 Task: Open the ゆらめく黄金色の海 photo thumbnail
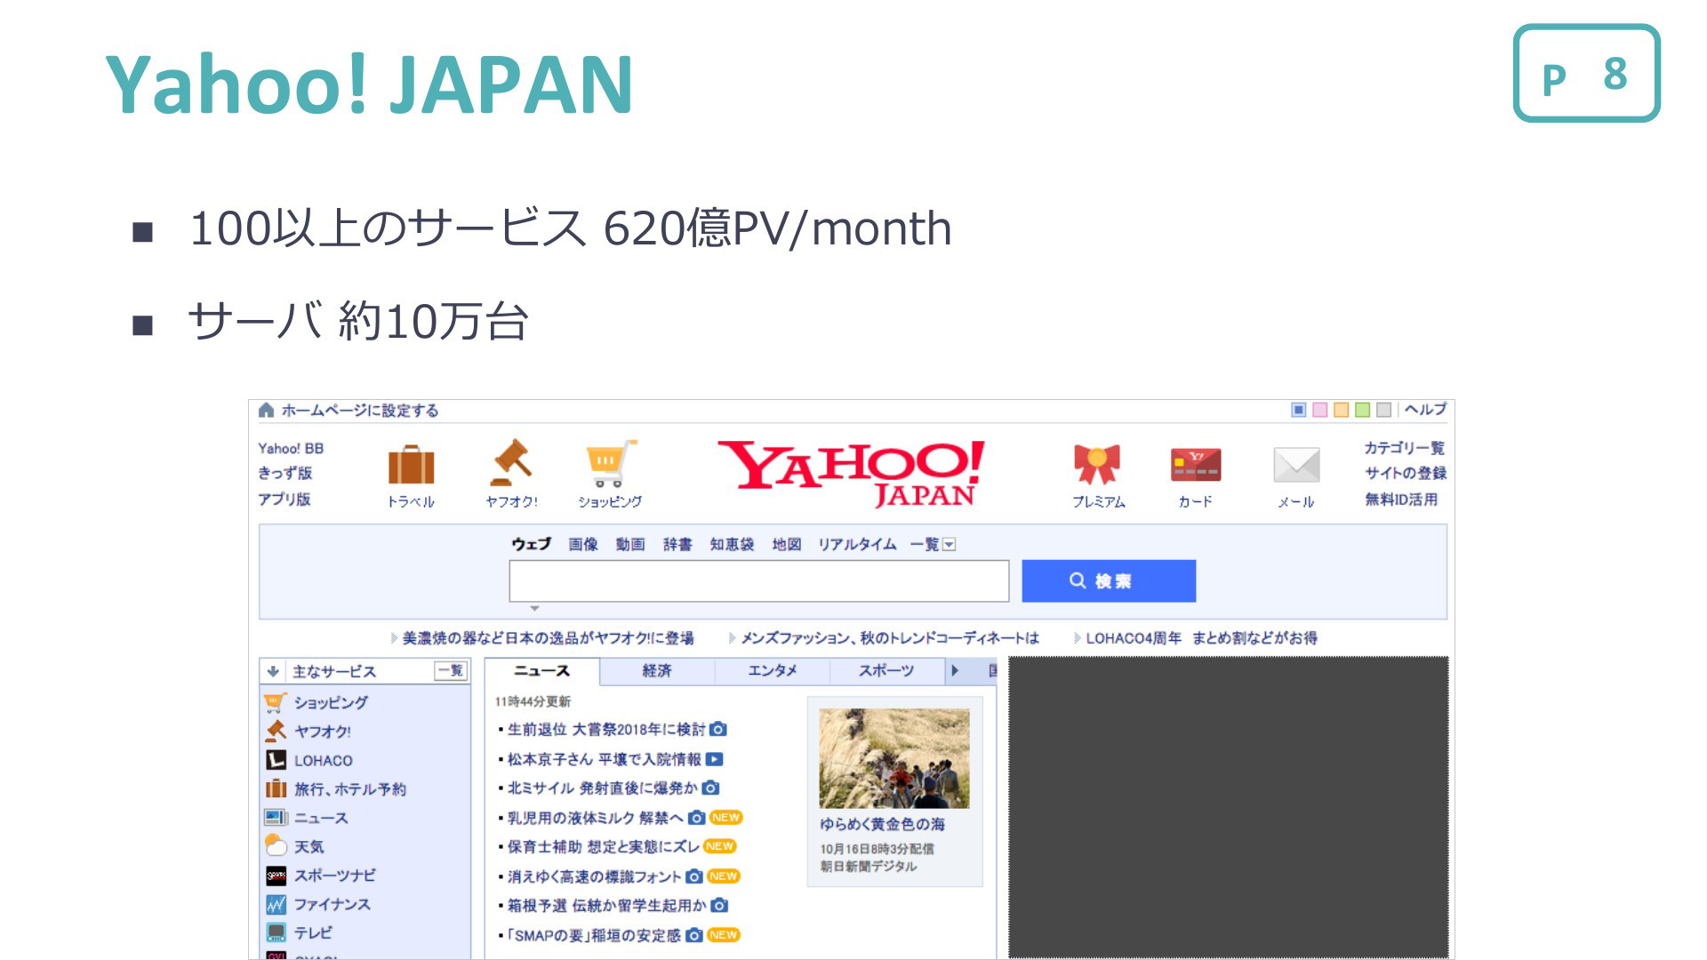[x=894, y=758]
